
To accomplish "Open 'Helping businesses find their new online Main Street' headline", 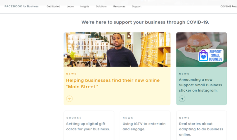I will [113, 83].
